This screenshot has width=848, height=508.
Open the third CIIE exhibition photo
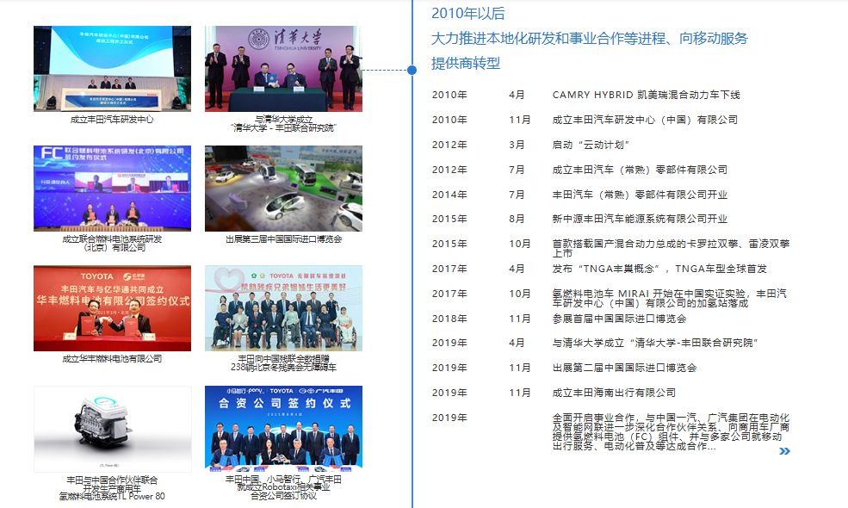(x=283, y=188)
